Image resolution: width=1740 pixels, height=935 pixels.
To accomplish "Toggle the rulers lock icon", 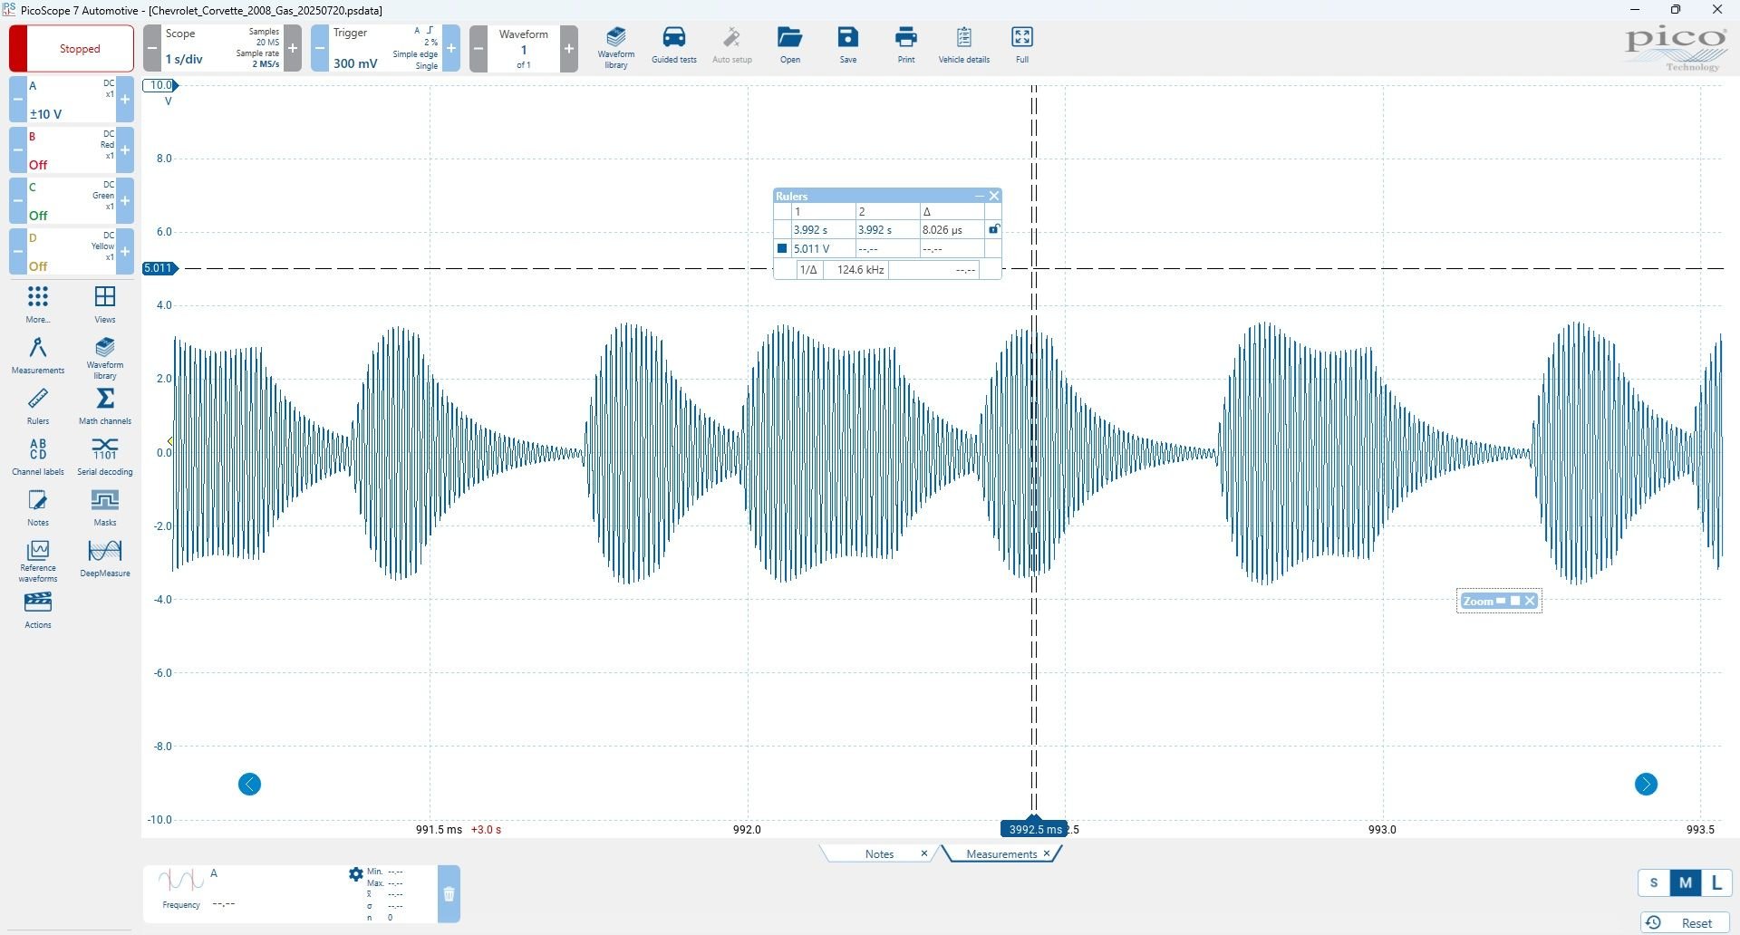I will (x=993, y=229).
